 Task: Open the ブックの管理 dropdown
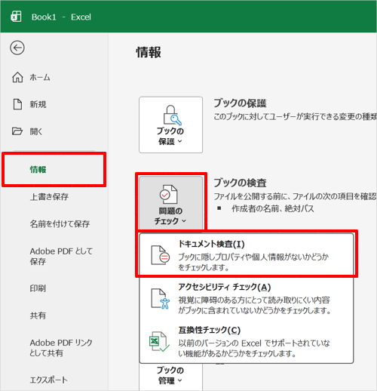[x=171, y=375]
